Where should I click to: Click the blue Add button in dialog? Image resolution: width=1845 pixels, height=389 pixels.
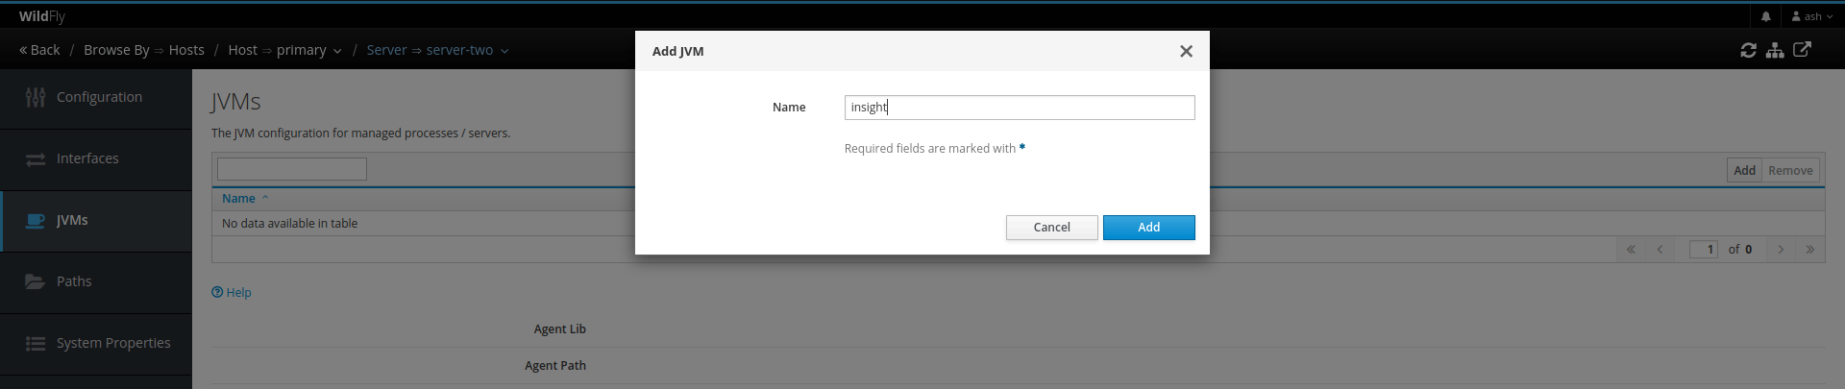click(1148, 228)
